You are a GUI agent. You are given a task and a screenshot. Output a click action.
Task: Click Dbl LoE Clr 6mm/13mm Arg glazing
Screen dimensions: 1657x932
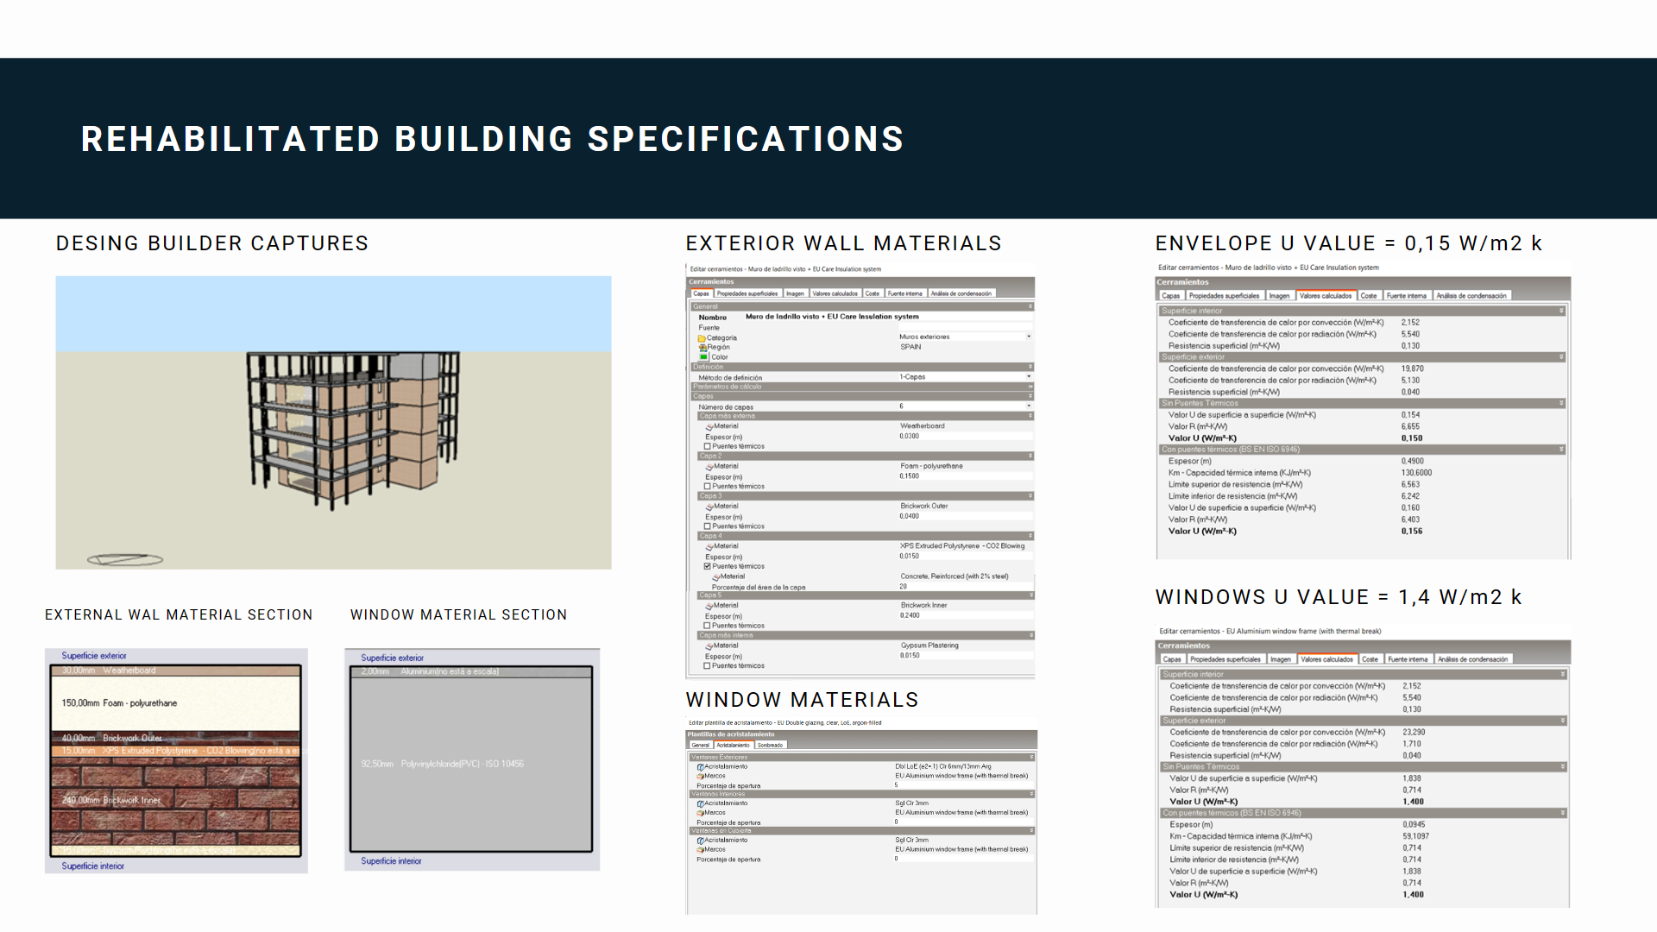(943, 766)
